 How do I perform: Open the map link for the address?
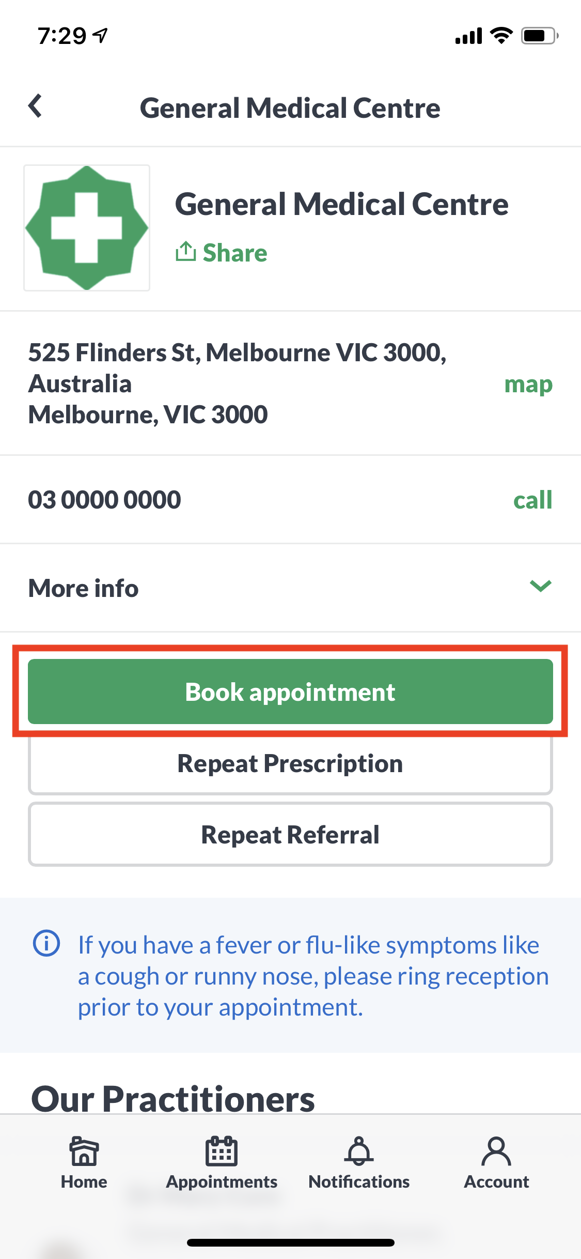click(x=528, y=384)
